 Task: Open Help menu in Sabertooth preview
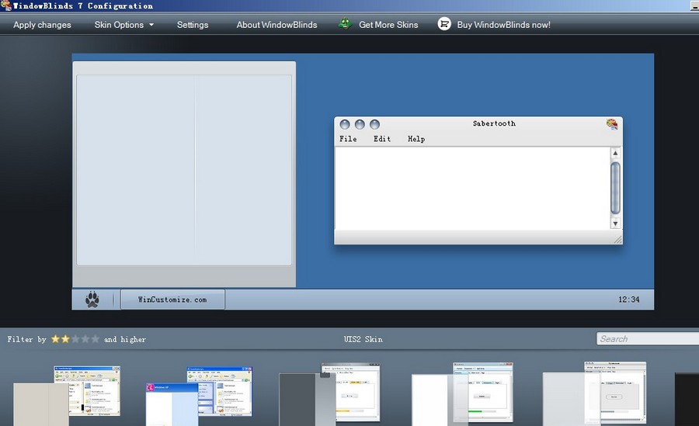coord(416,139)
